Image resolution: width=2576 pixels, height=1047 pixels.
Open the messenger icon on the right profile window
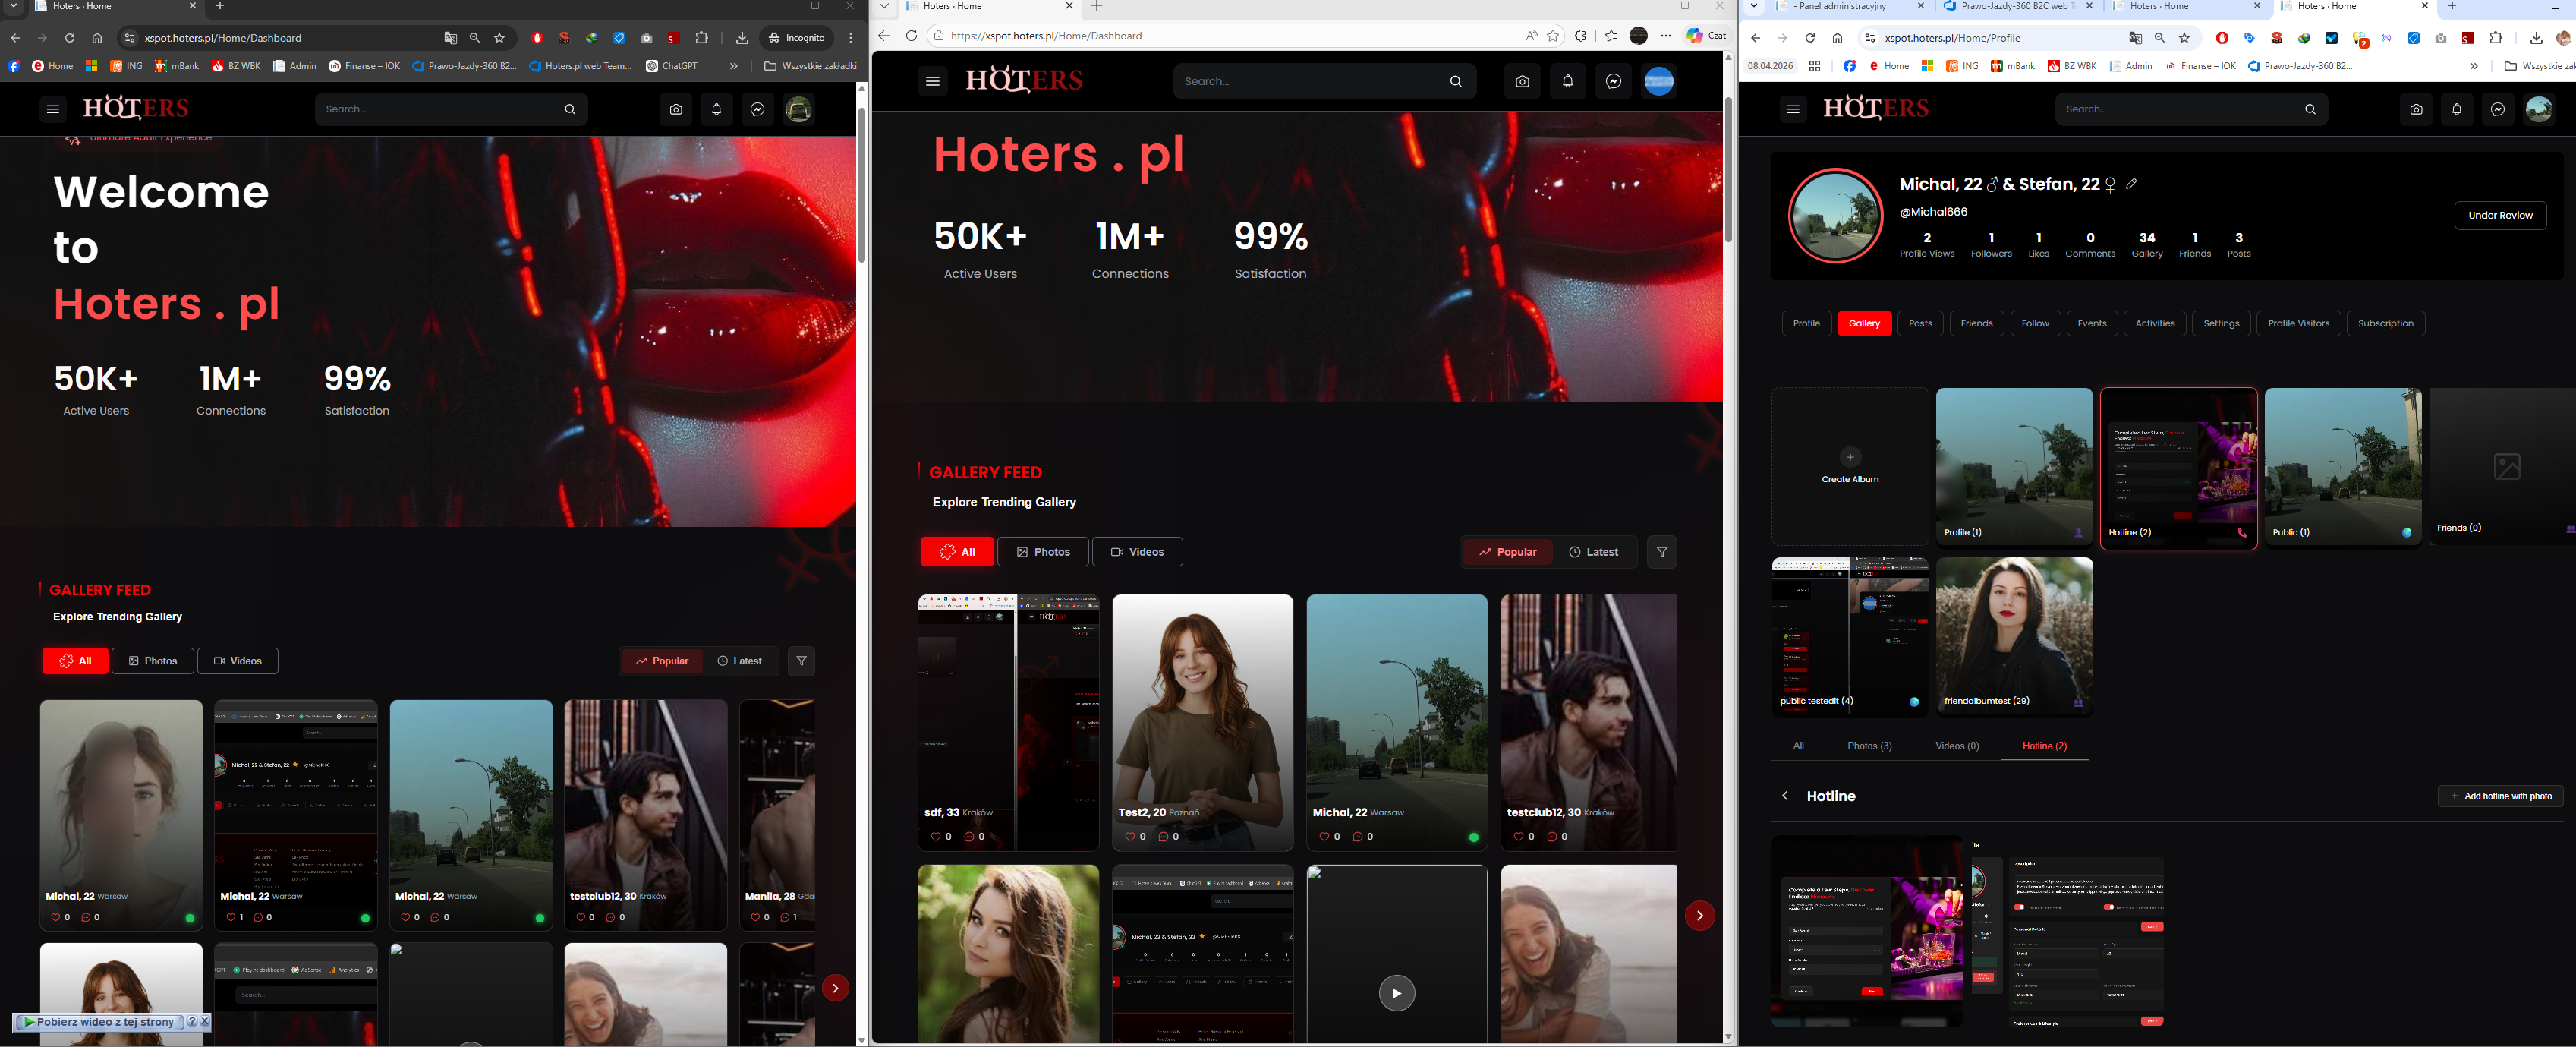tap(2497, 109)
